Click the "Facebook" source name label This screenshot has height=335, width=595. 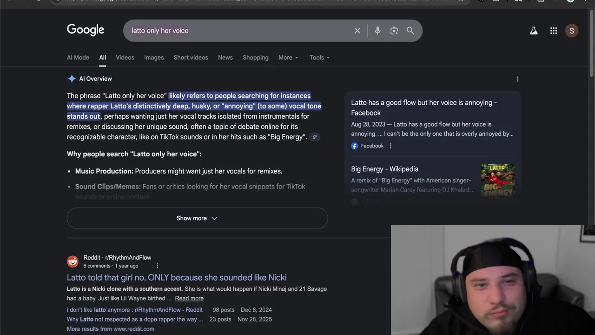pyautogui.click(x=372, y=146)
